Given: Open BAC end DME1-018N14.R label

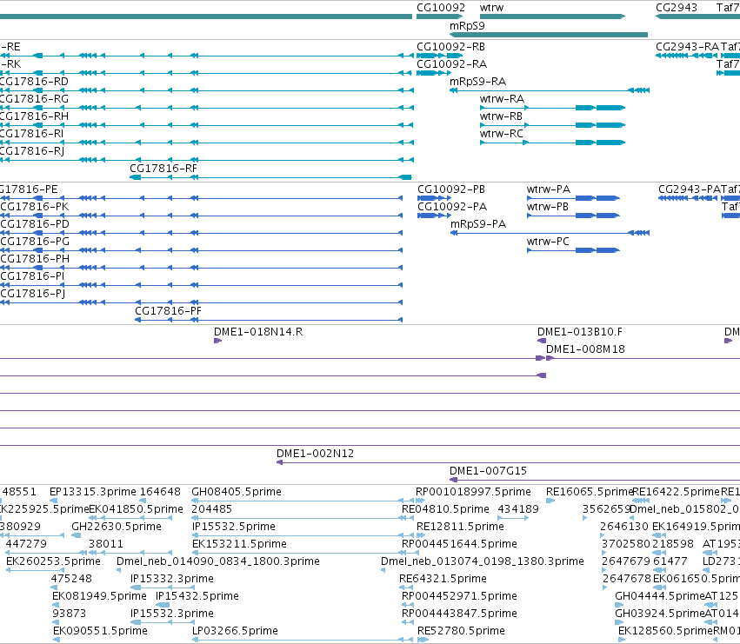Looking at the screenshot, I should (258, 332).
